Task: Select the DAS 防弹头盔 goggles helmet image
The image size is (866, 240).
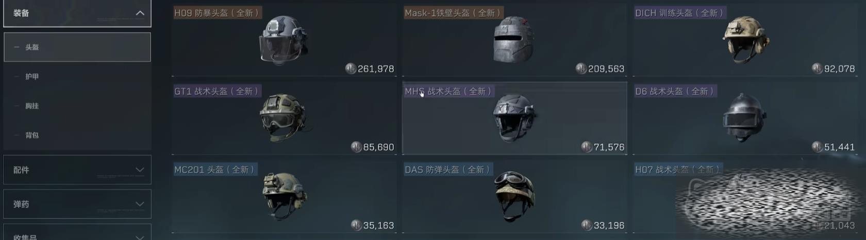Action: (x=514, y=196)
